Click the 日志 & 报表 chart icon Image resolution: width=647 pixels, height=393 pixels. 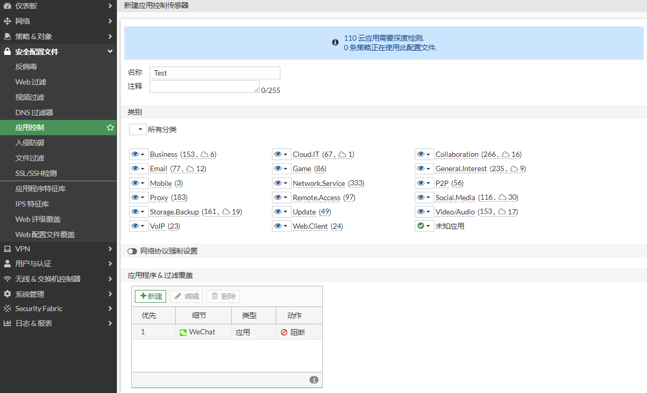tap(7, 323)
